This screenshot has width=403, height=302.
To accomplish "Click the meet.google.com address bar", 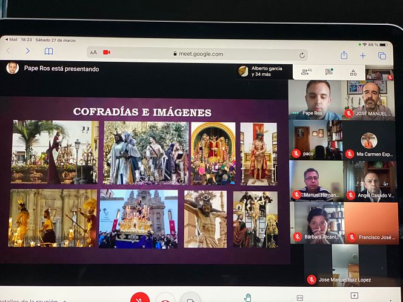I will coord(198,54).
